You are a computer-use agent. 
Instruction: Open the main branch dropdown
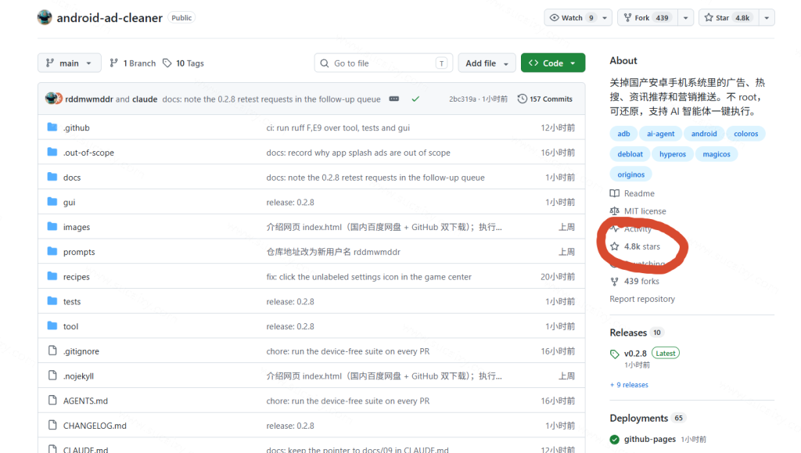click(69, 63)
